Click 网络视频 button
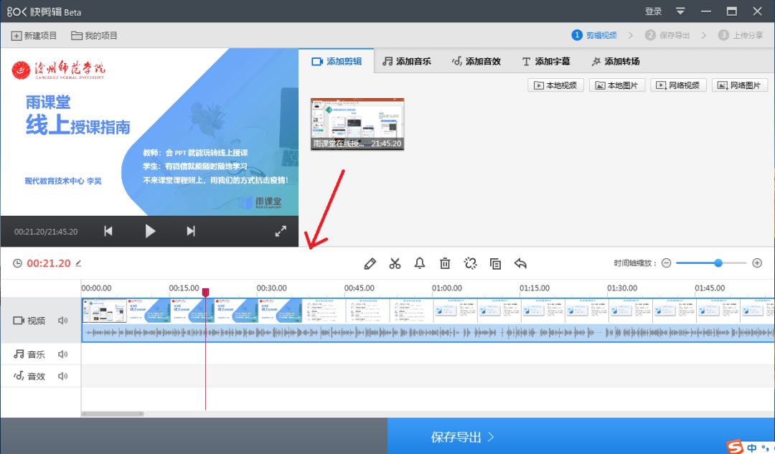Viewport: 775px width, 454px height. coord(678,85)
